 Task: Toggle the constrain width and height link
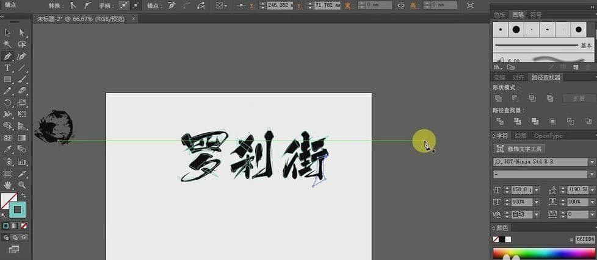(401, 5)
